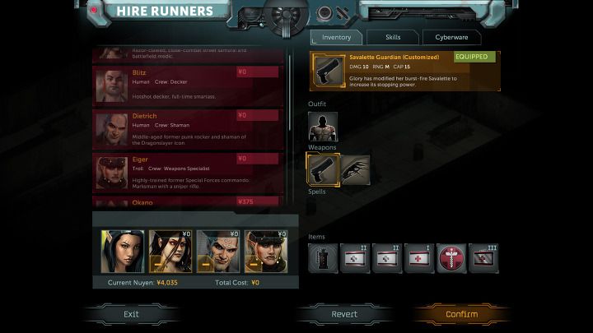The image size is (593, 333).
Task: Remove Dietrich from the team slot
Action: click(x=205, y=264)
